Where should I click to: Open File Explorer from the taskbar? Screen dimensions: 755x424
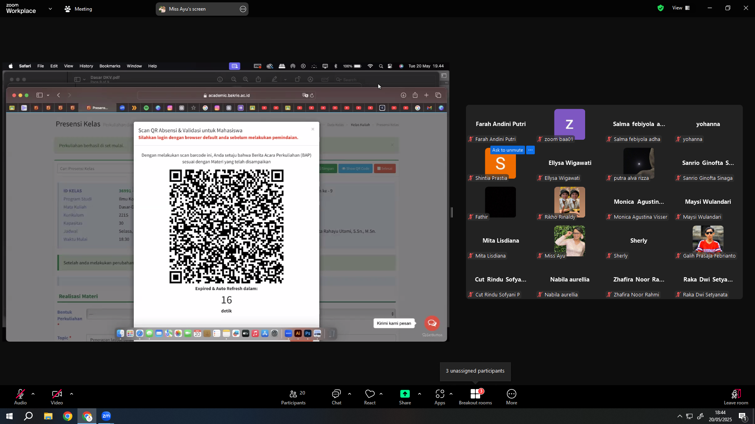click(x=48, y=416)
